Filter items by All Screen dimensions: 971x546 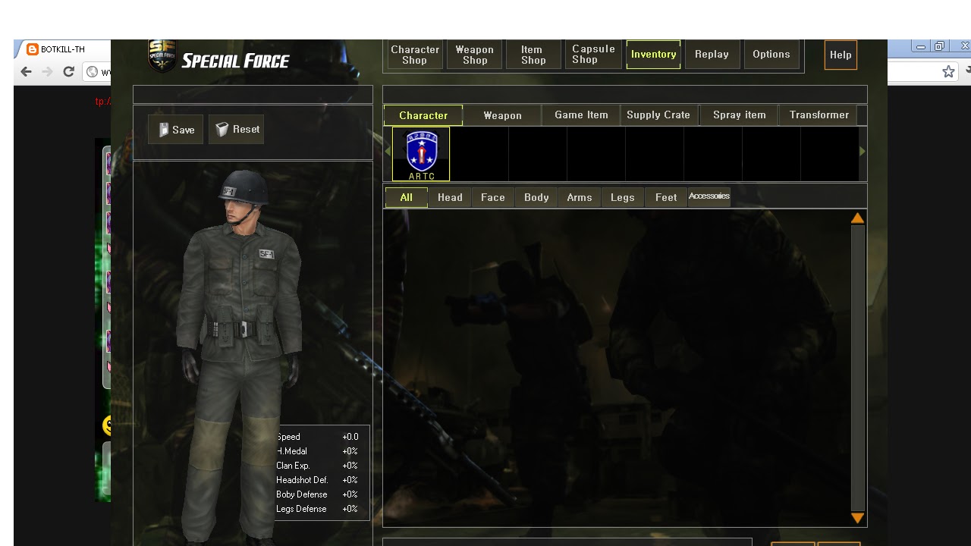(x=407, y=198)
